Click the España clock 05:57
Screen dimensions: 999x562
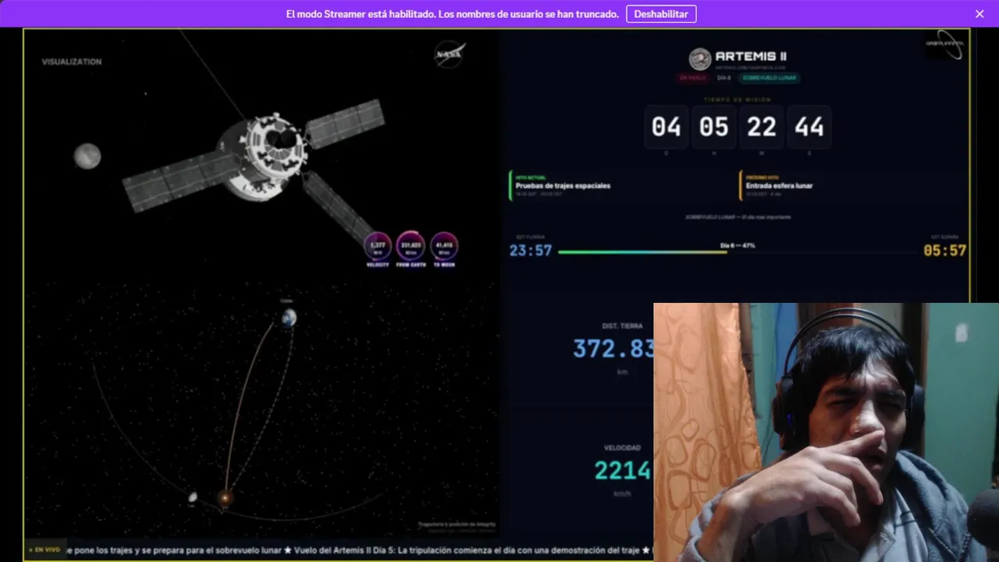944,251
